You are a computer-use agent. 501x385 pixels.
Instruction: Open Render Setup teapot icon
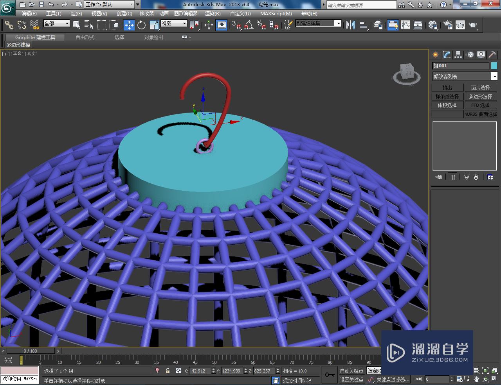tap(447, 25)
